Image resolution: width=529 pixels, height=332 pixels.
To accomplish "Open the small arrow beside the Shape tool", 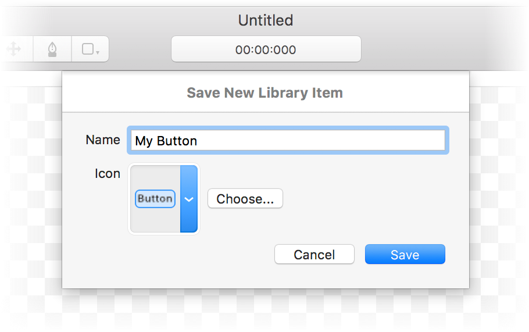I will pyautogui.click(x=98, y=52).
